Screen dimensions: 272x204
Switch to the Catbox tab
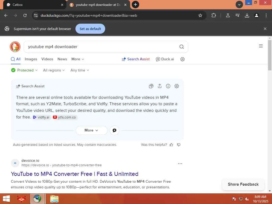(33, 5)
